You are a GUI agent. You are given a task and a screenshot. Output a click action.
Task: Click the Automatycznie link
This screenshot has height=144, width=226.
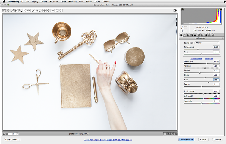pyautogui.click(x=196, y=59)
